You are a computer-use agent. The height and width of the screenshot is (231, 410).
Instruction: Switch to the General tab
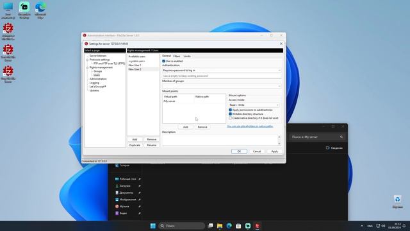point(167,56)
